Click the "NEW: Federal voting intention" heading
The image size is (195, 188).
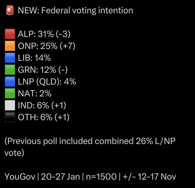(x=75, y=11)
